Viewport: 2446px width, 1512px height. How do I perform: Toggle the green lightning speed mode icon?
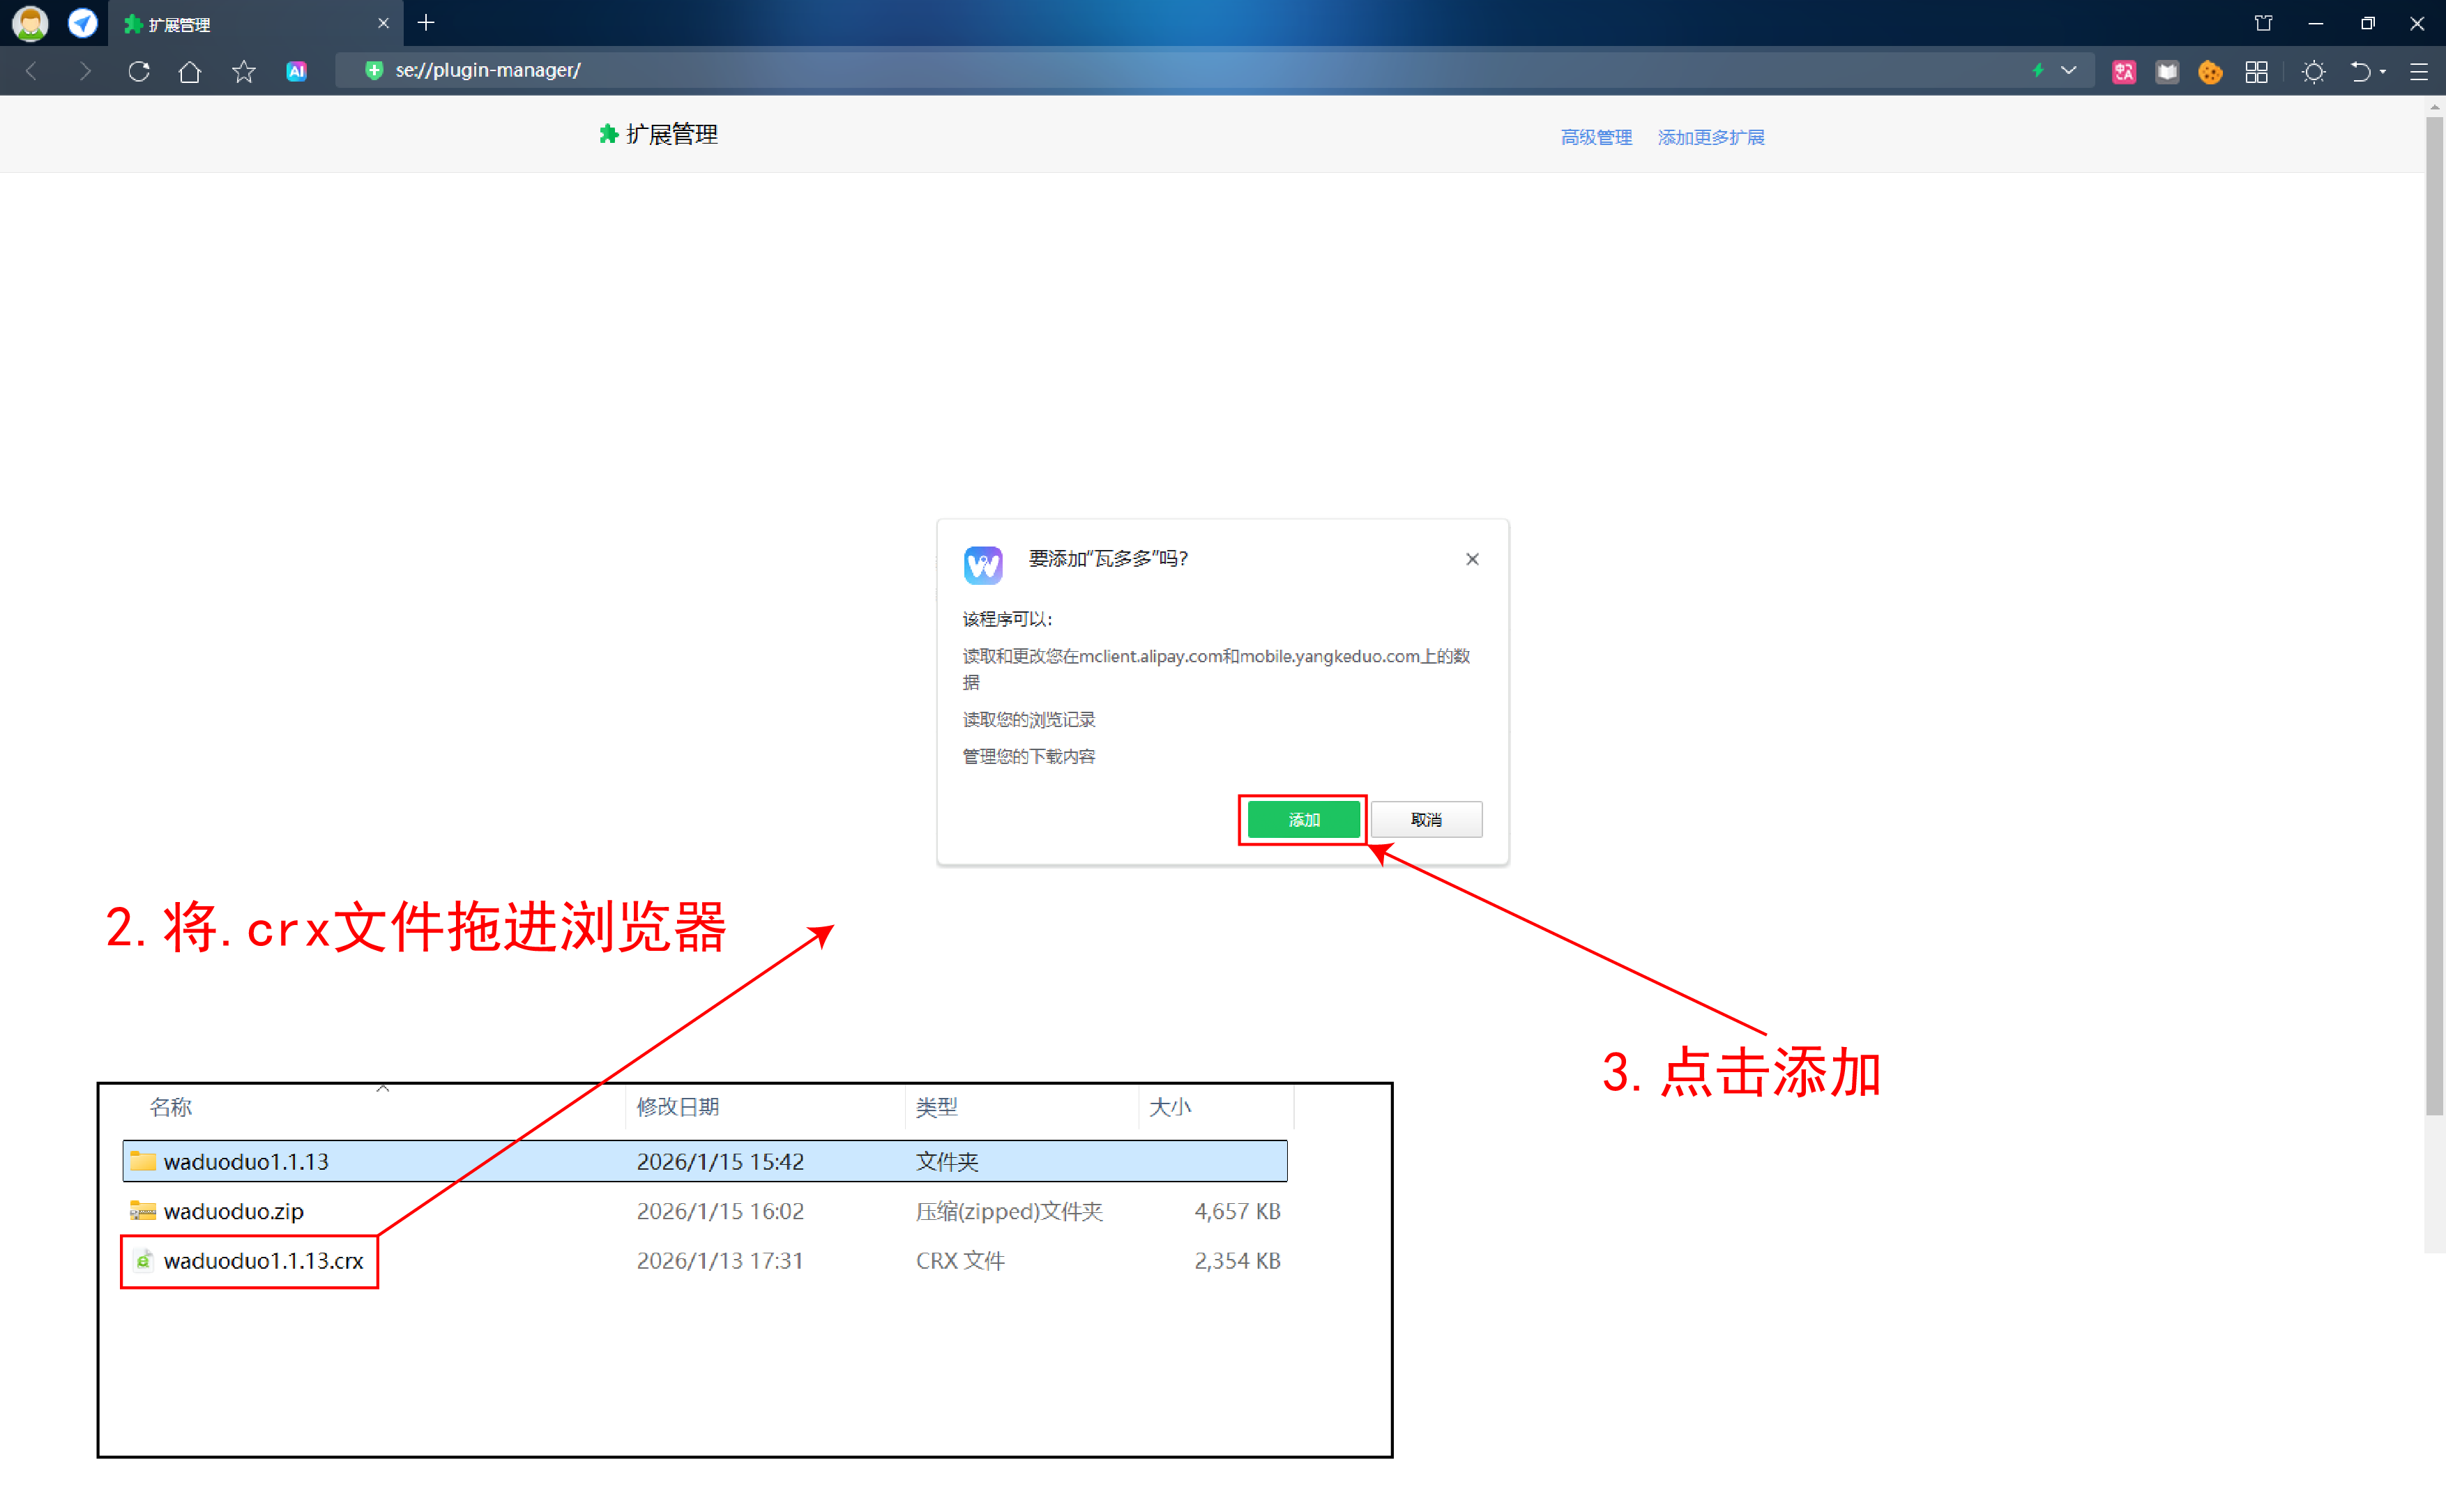(2037, 70)
